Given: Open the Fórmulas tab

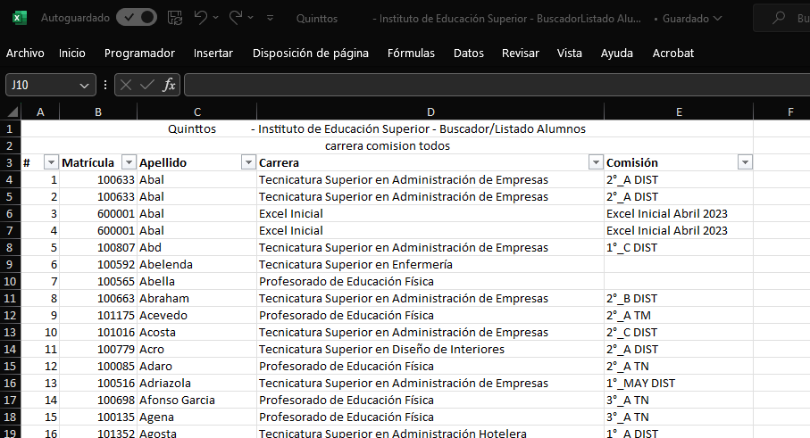Looking at the screenshot, I should pyautogui.click(x=411, y=54).
